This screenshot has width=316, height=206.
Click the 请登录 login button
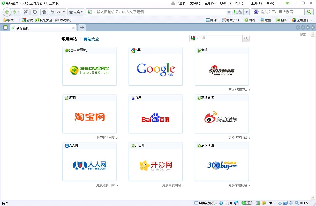point(178,3)
